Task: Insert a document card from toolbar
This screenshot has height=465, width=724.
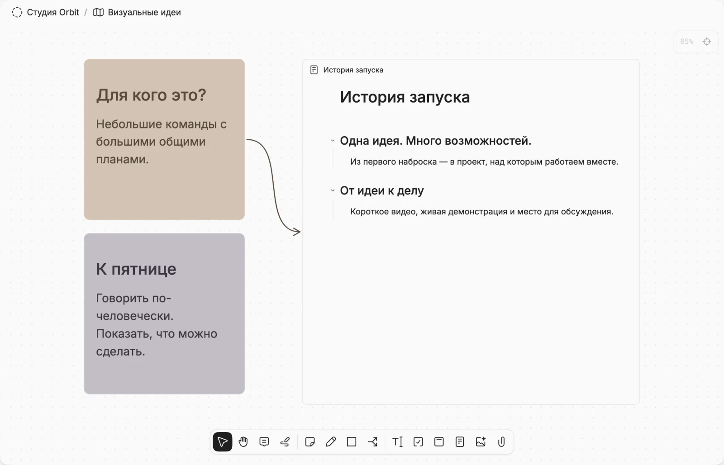Action: (x=460, y=442)
